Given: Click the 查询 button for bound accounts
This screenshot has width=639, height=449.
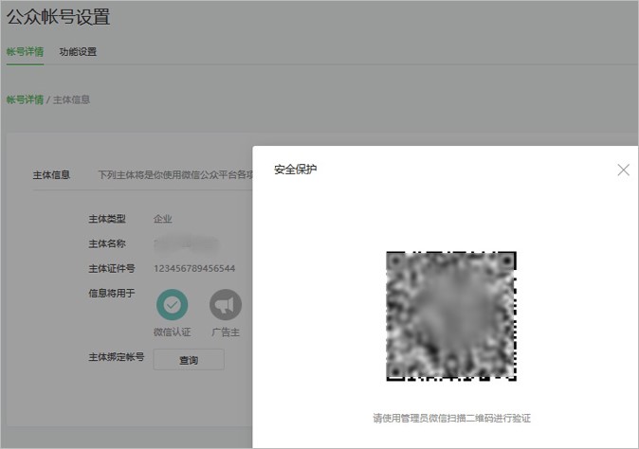Looking at the screenshot, I should pos(189,360).
